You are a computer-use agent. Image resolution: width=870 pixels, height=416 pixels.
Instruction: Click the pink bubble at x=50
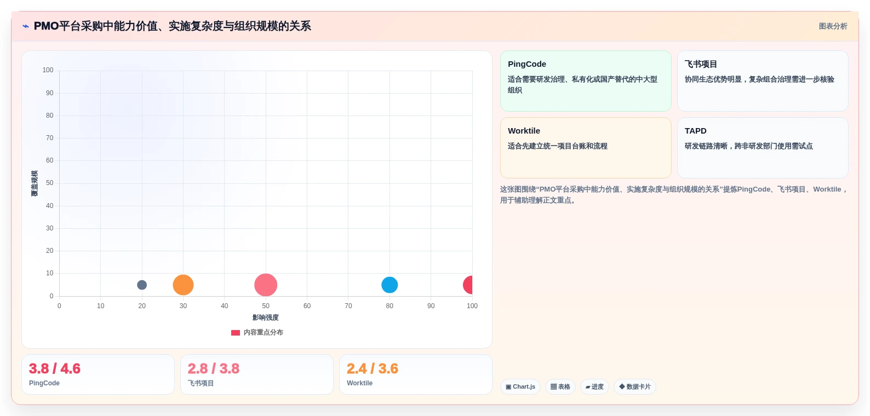[266, 285]
